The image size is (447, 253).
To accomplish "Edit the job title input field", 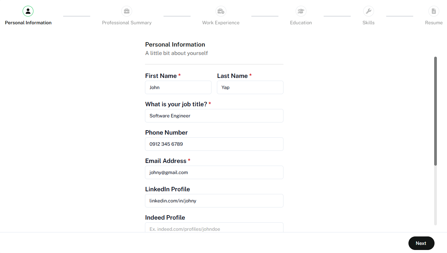I will pyautogui.click(x=214, y=116).
